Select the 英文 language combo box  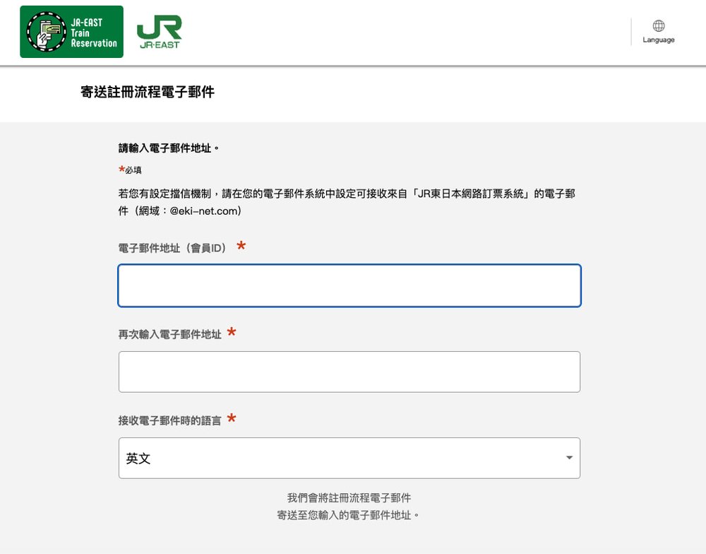(349, 457)
